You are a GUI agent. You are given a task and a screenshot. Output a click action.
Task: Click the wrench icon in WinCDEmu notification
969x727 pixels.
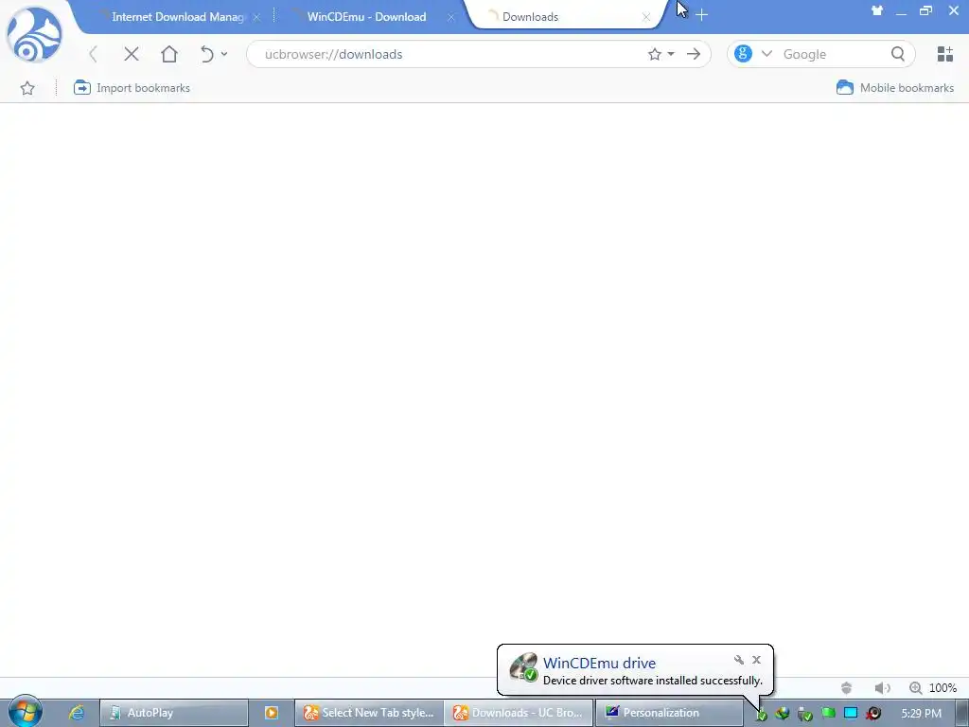click(738, 660)
